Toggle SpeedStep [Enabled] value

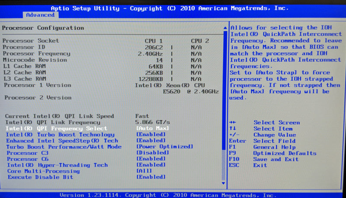pyautogui.click(x=151, y=140)
